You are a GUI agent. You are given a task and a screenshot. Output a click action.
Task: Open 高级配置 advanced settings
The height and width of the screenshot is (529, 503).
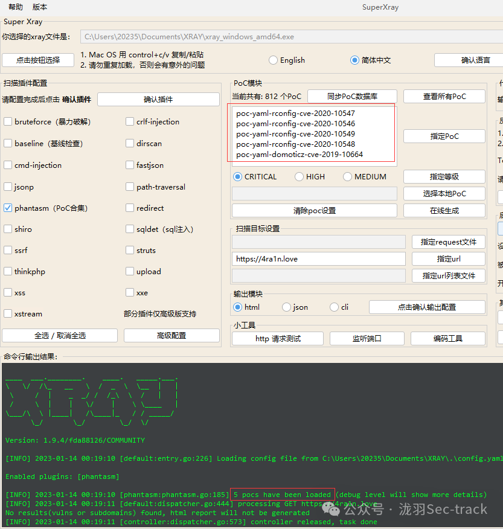coord(171,336)
